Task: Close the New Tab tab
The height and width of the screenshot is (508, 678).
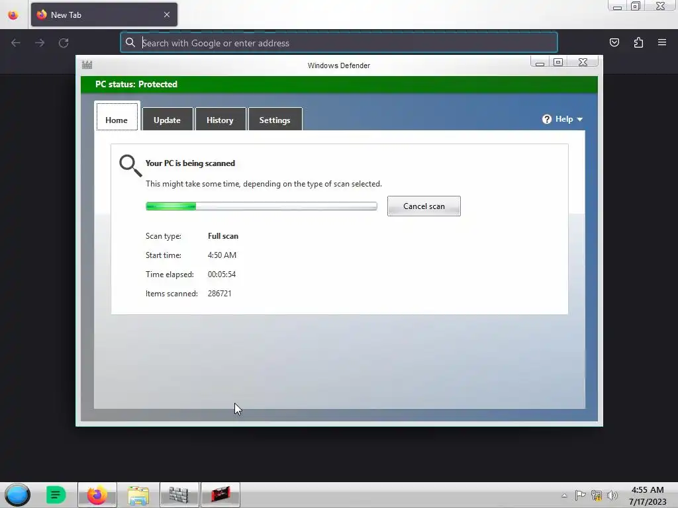Action: tap(167, 15)
